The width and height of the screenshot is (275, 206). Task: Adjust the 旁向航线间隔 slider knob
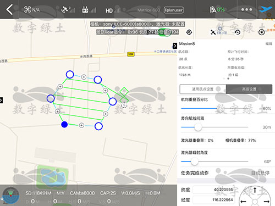(198, 127)
